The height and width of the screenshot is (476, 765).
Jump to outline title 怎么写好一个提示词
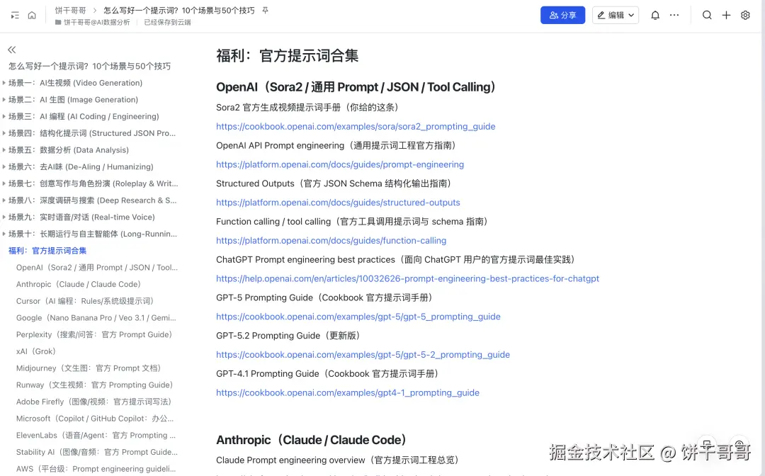click(90, 66)
